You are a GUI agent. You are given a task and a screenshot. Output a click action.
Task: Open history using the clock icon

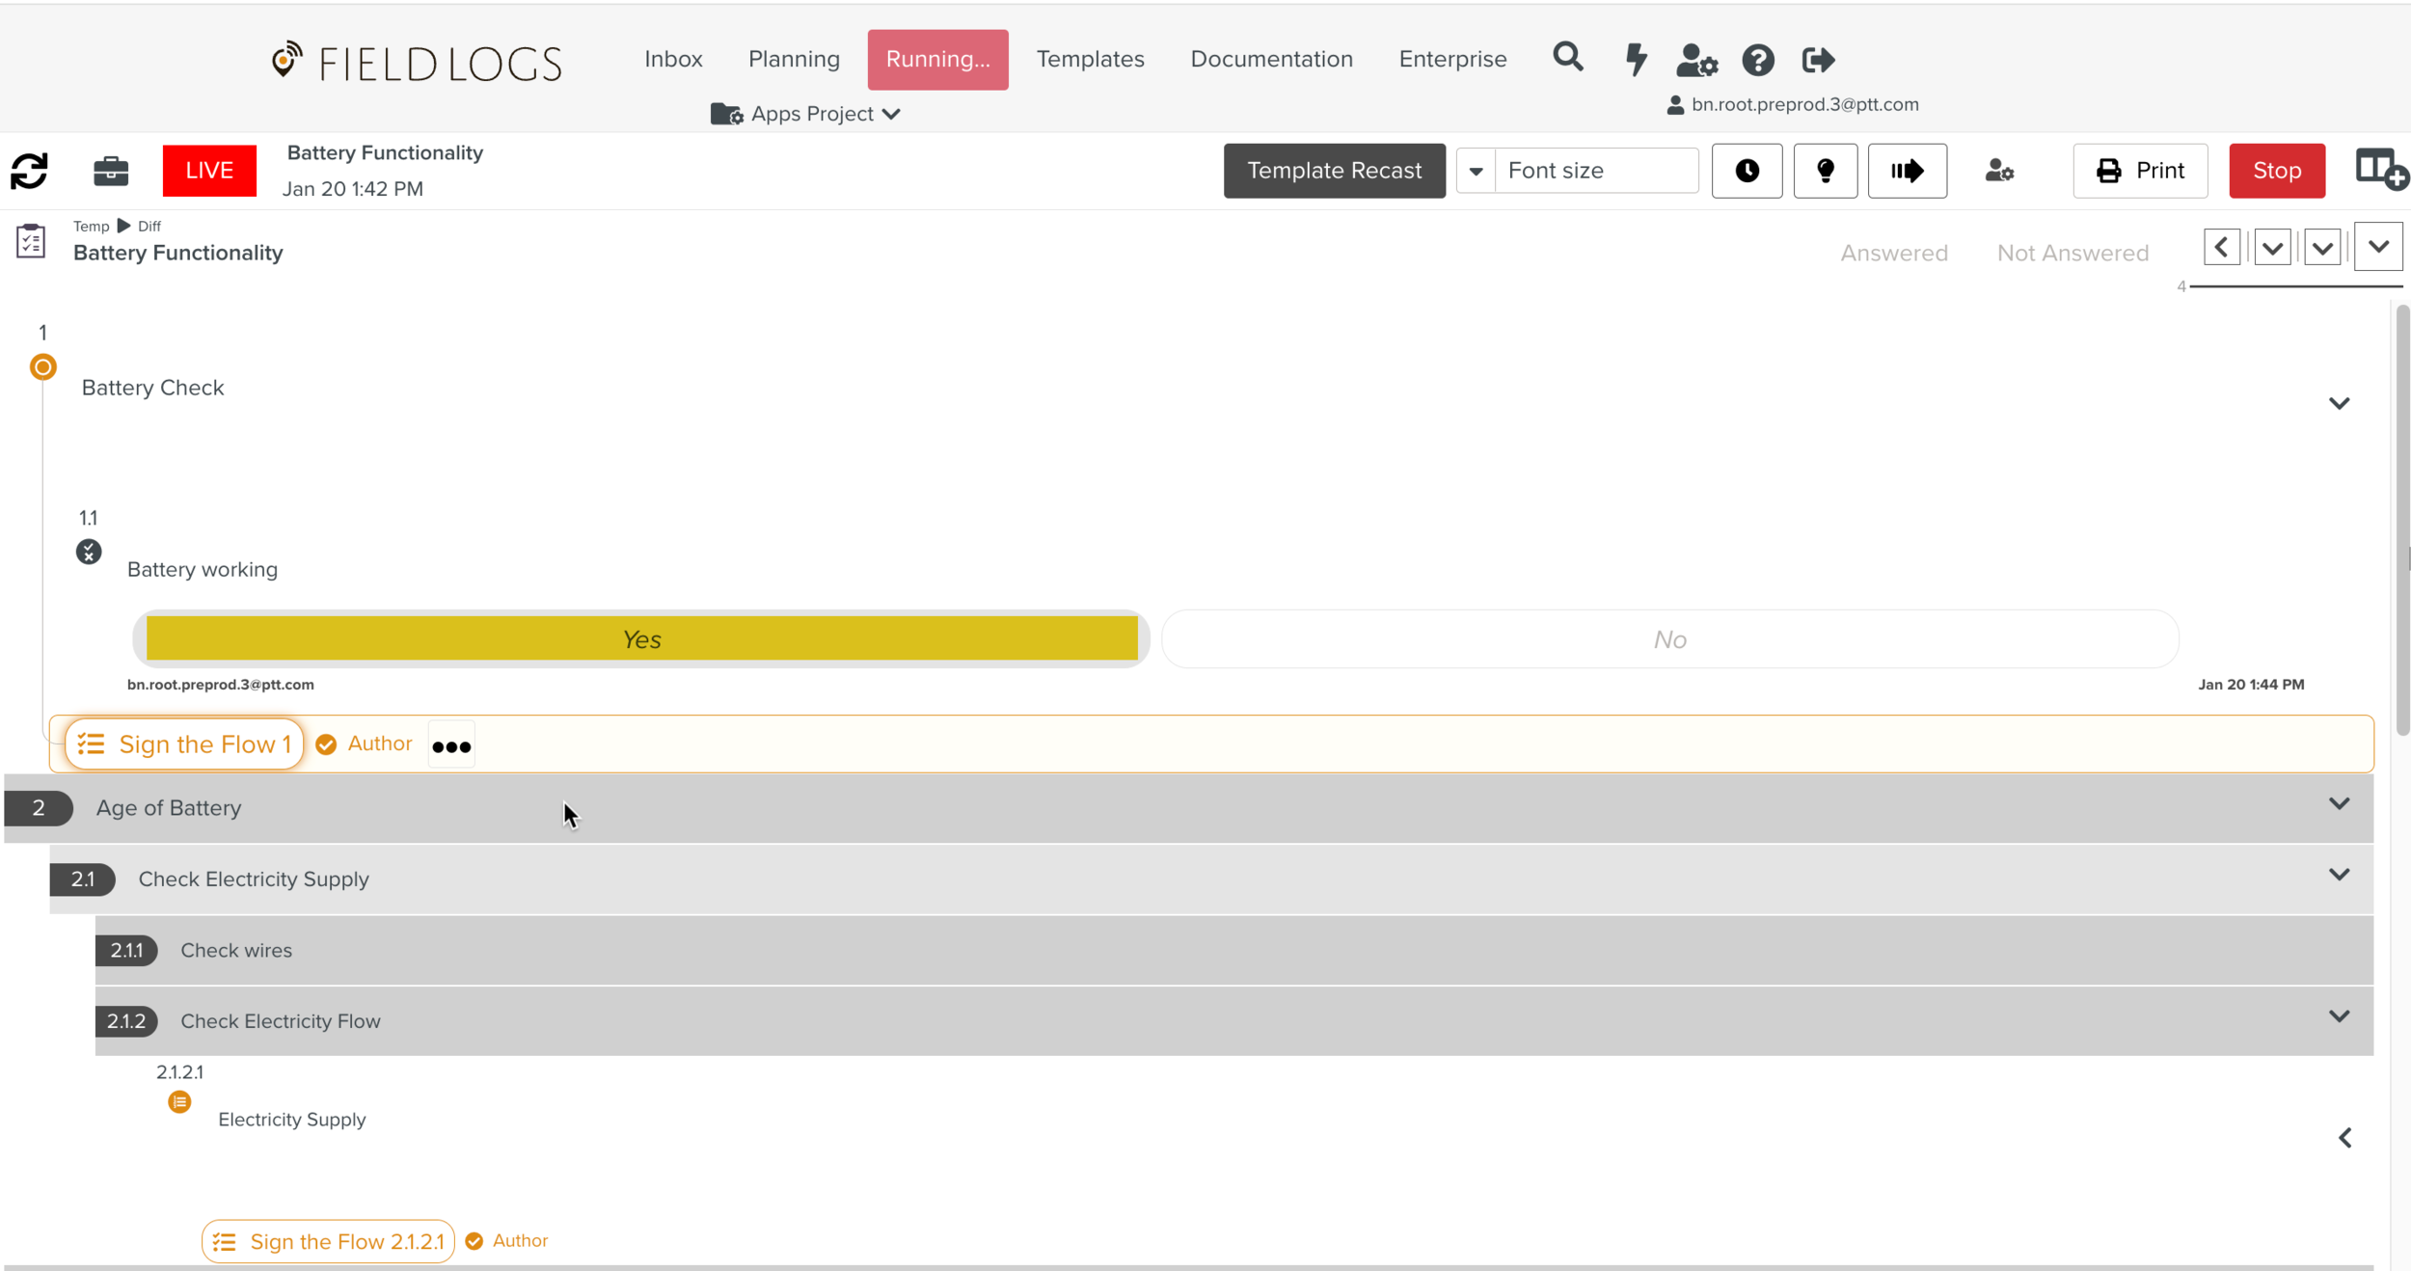pos(1747,170)
